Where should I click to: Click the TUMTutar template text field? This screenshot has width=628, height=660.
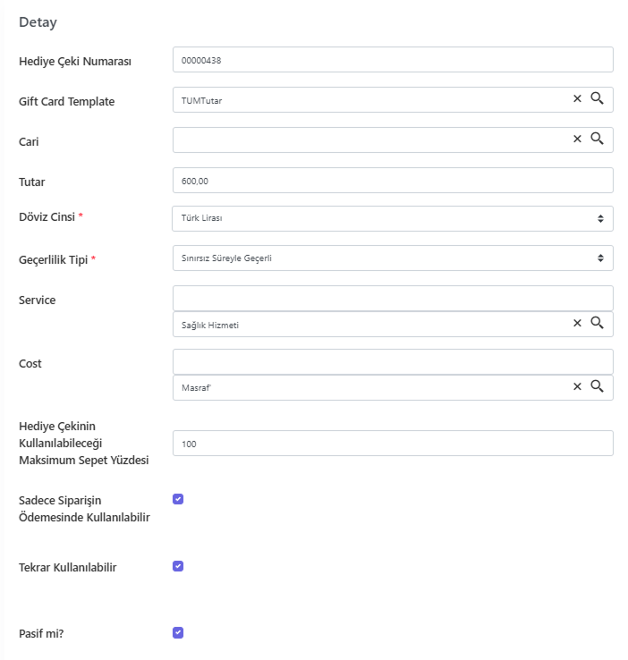pos(370,100)
